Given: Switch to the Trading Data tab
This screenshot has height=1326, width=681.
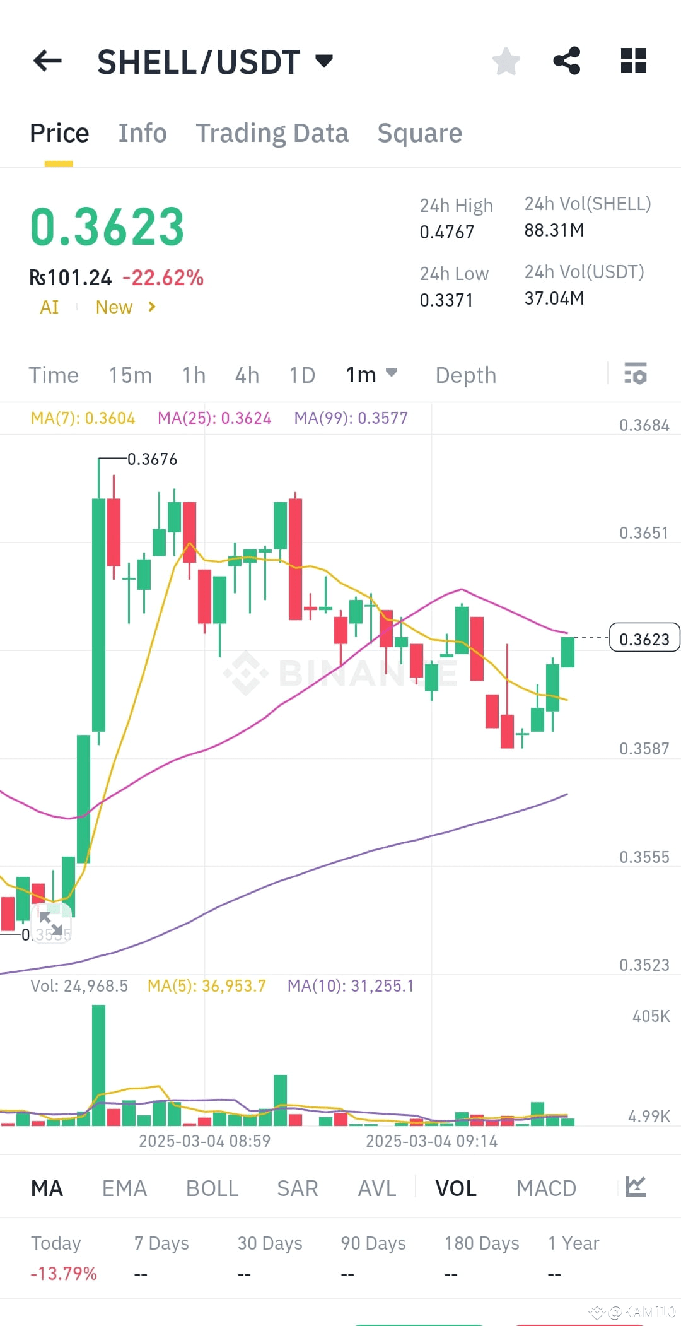Looking at the screenshot, I should 272,132.
